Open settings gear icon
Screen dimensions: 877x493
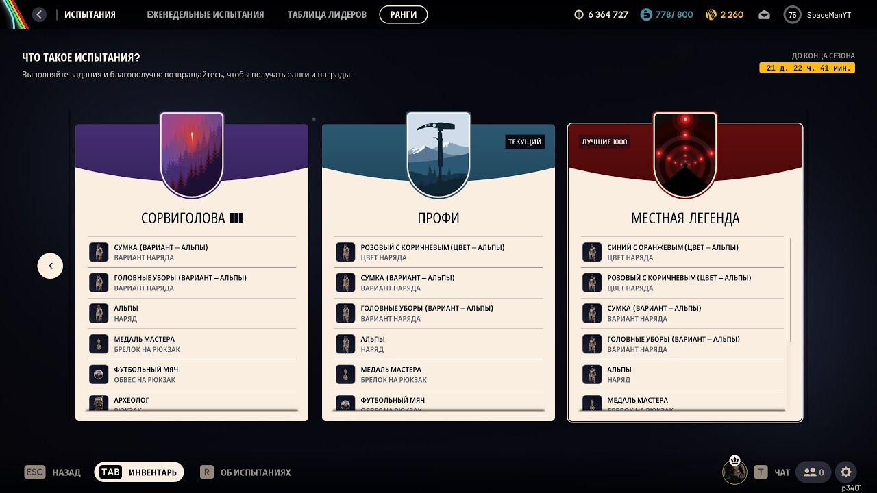(846, 472)
